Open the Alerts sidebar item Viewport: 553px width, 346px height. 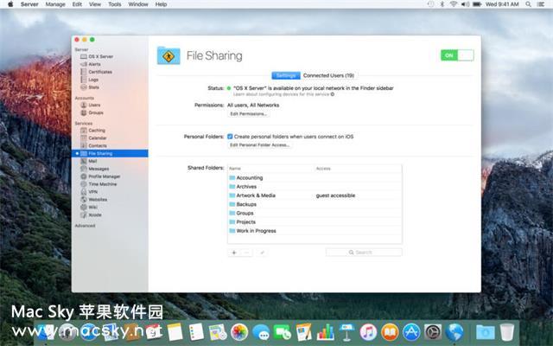(91, 64)
